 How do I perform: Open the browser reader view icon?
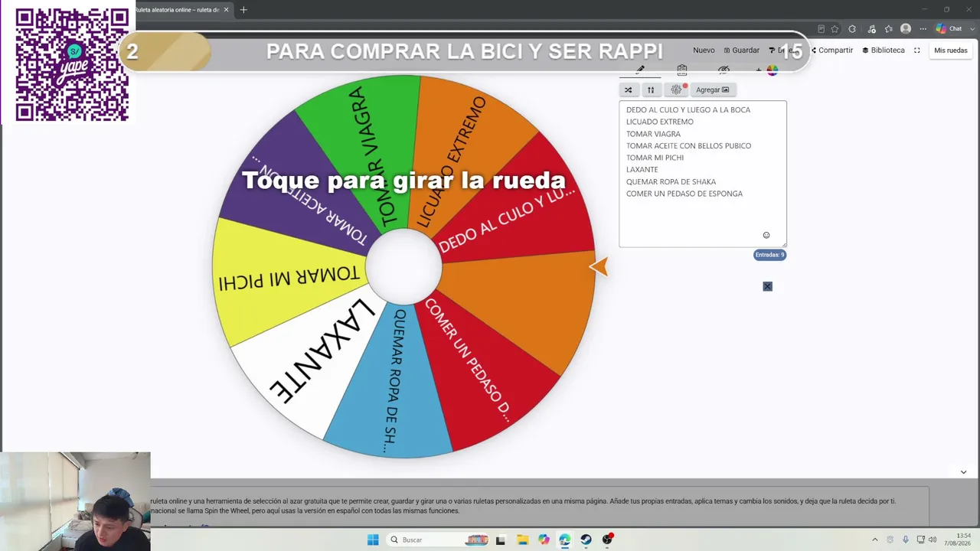[821, 29]
